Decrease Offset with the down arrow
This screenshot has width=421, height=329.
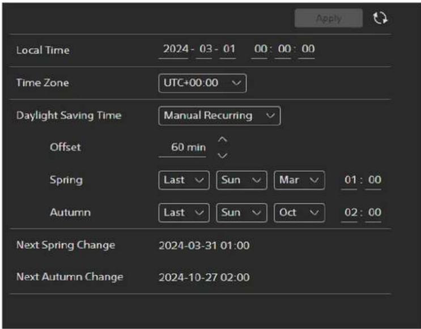[223, 155]
